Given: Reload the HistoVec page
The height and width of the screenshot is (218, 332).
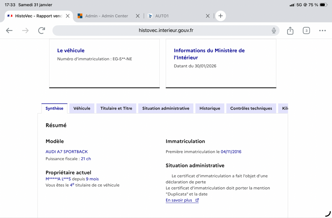Looking at the screenshot, I should point(41,30).
